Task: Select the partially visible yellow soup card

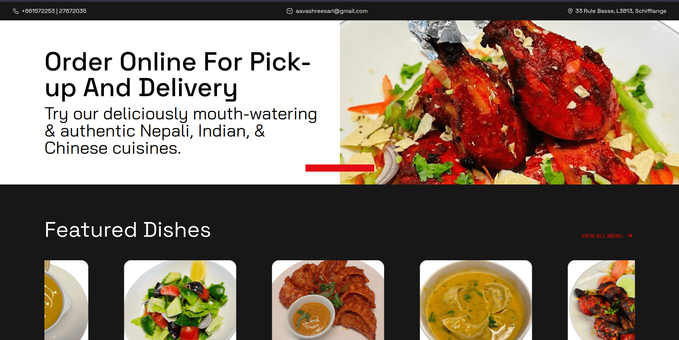Action: coord(66,300)
